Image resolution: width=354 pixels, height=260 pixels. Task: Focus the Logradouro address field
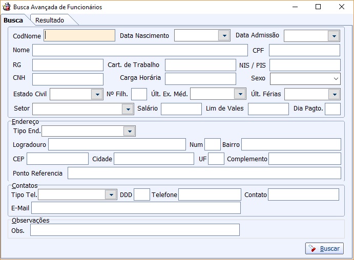coord(117,144)
